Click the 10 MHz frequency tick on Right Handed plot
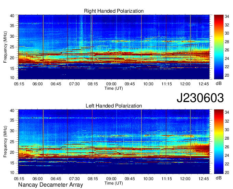 [x=12, y=78]
